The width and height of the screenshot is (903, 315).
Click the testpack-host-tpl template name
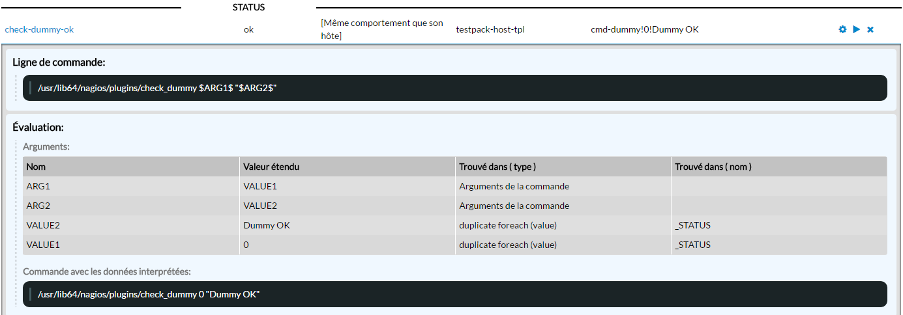click(490, 29)
